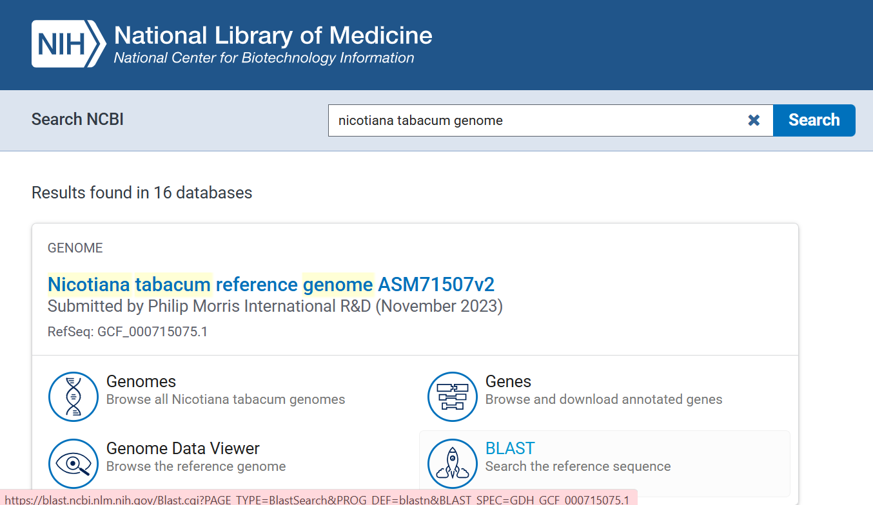Viewport: 873px width, 505px height.
Task: Open Nicotiana tabacum reference genome ASM71507v2 link
Action: pyautogui.click(x=271, y=284)
